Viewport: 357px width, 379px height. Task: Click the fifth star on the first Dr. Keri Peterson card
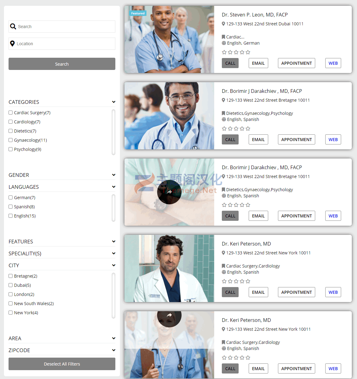pyautogui.click(x=248, y=281)
